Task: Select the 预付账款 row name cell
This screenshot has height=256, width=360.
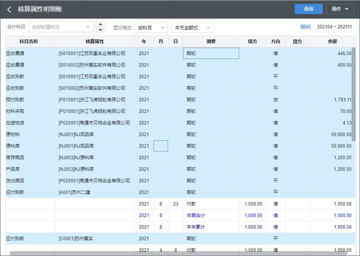Action: click(30, 100)
